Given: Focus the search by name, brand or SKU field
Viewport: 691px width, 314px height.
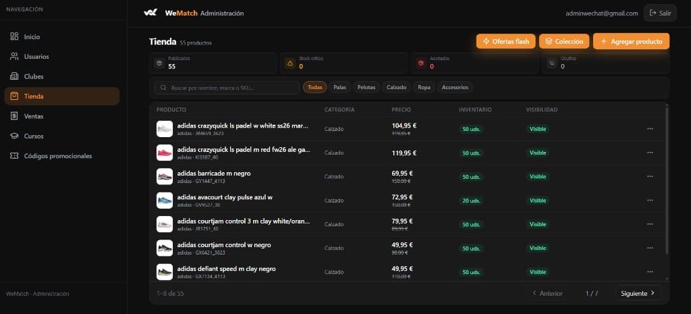Looking at the screenshot, I should [x=227, y=88].
